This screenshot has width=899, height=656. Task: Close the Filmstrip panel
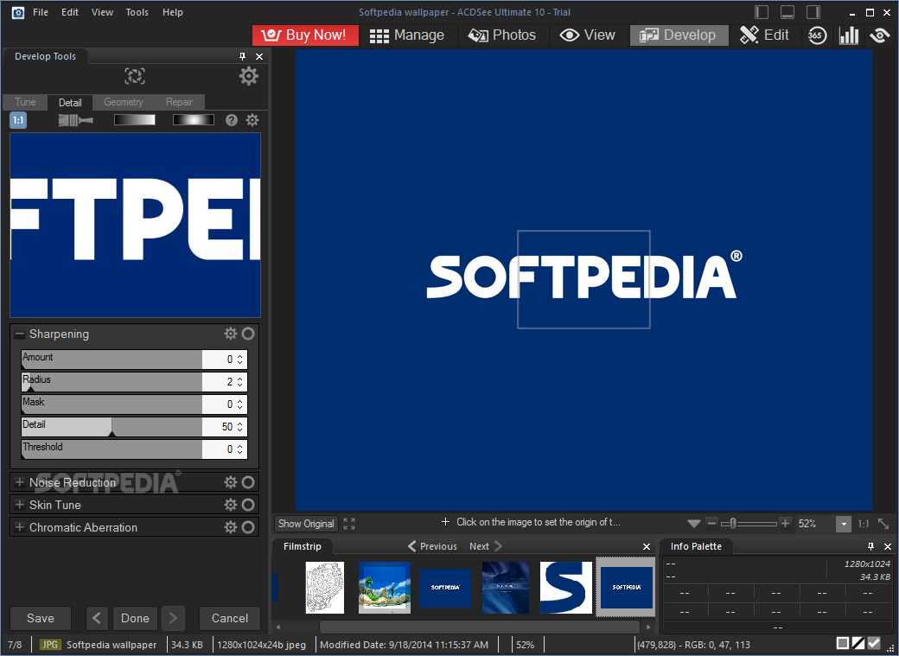(x=647, y=546)
